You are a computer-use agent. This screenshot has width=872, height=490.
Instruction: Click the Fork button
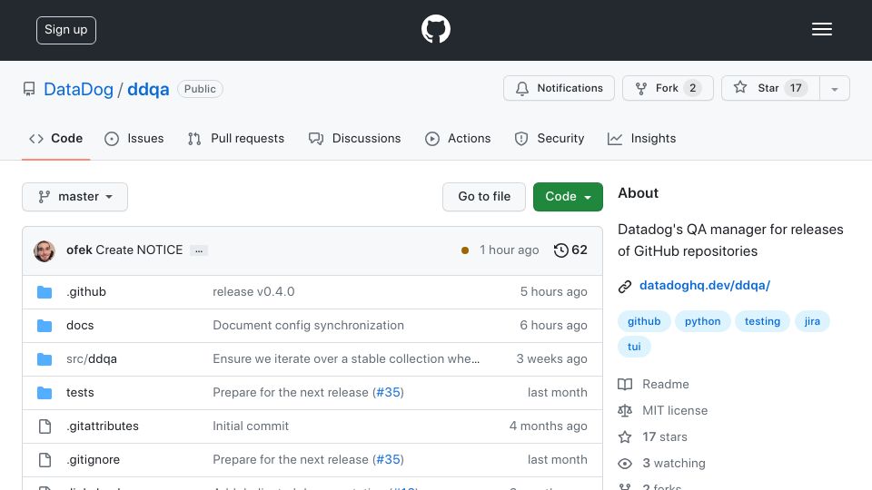point(668,88)
